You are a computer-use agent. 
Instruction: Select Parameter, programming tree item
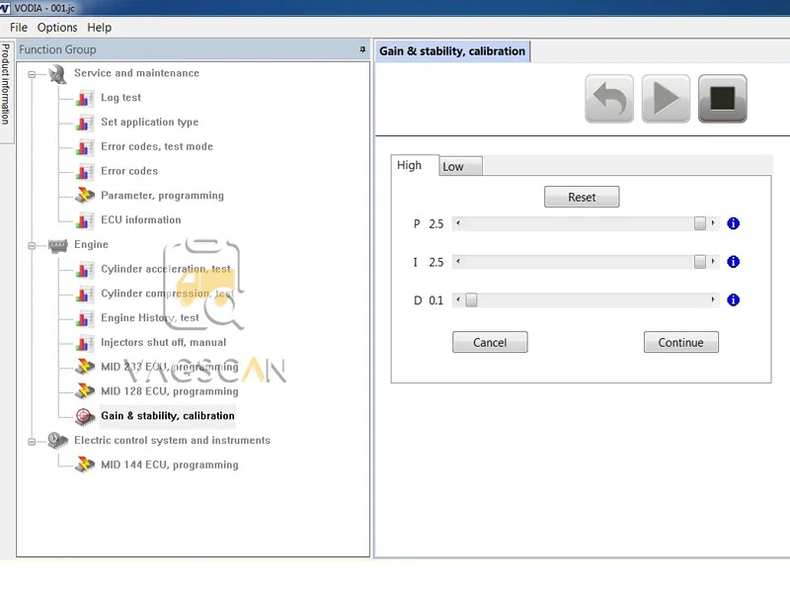tap(162, 196)
